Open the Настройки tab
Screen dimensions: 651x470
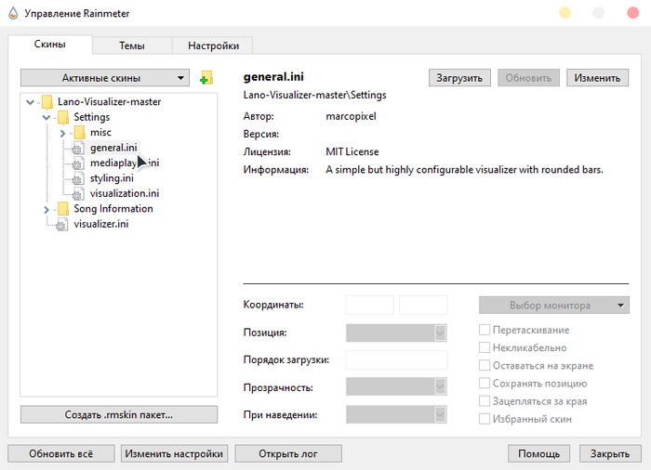pyautogui.click(x=213, y=46)
